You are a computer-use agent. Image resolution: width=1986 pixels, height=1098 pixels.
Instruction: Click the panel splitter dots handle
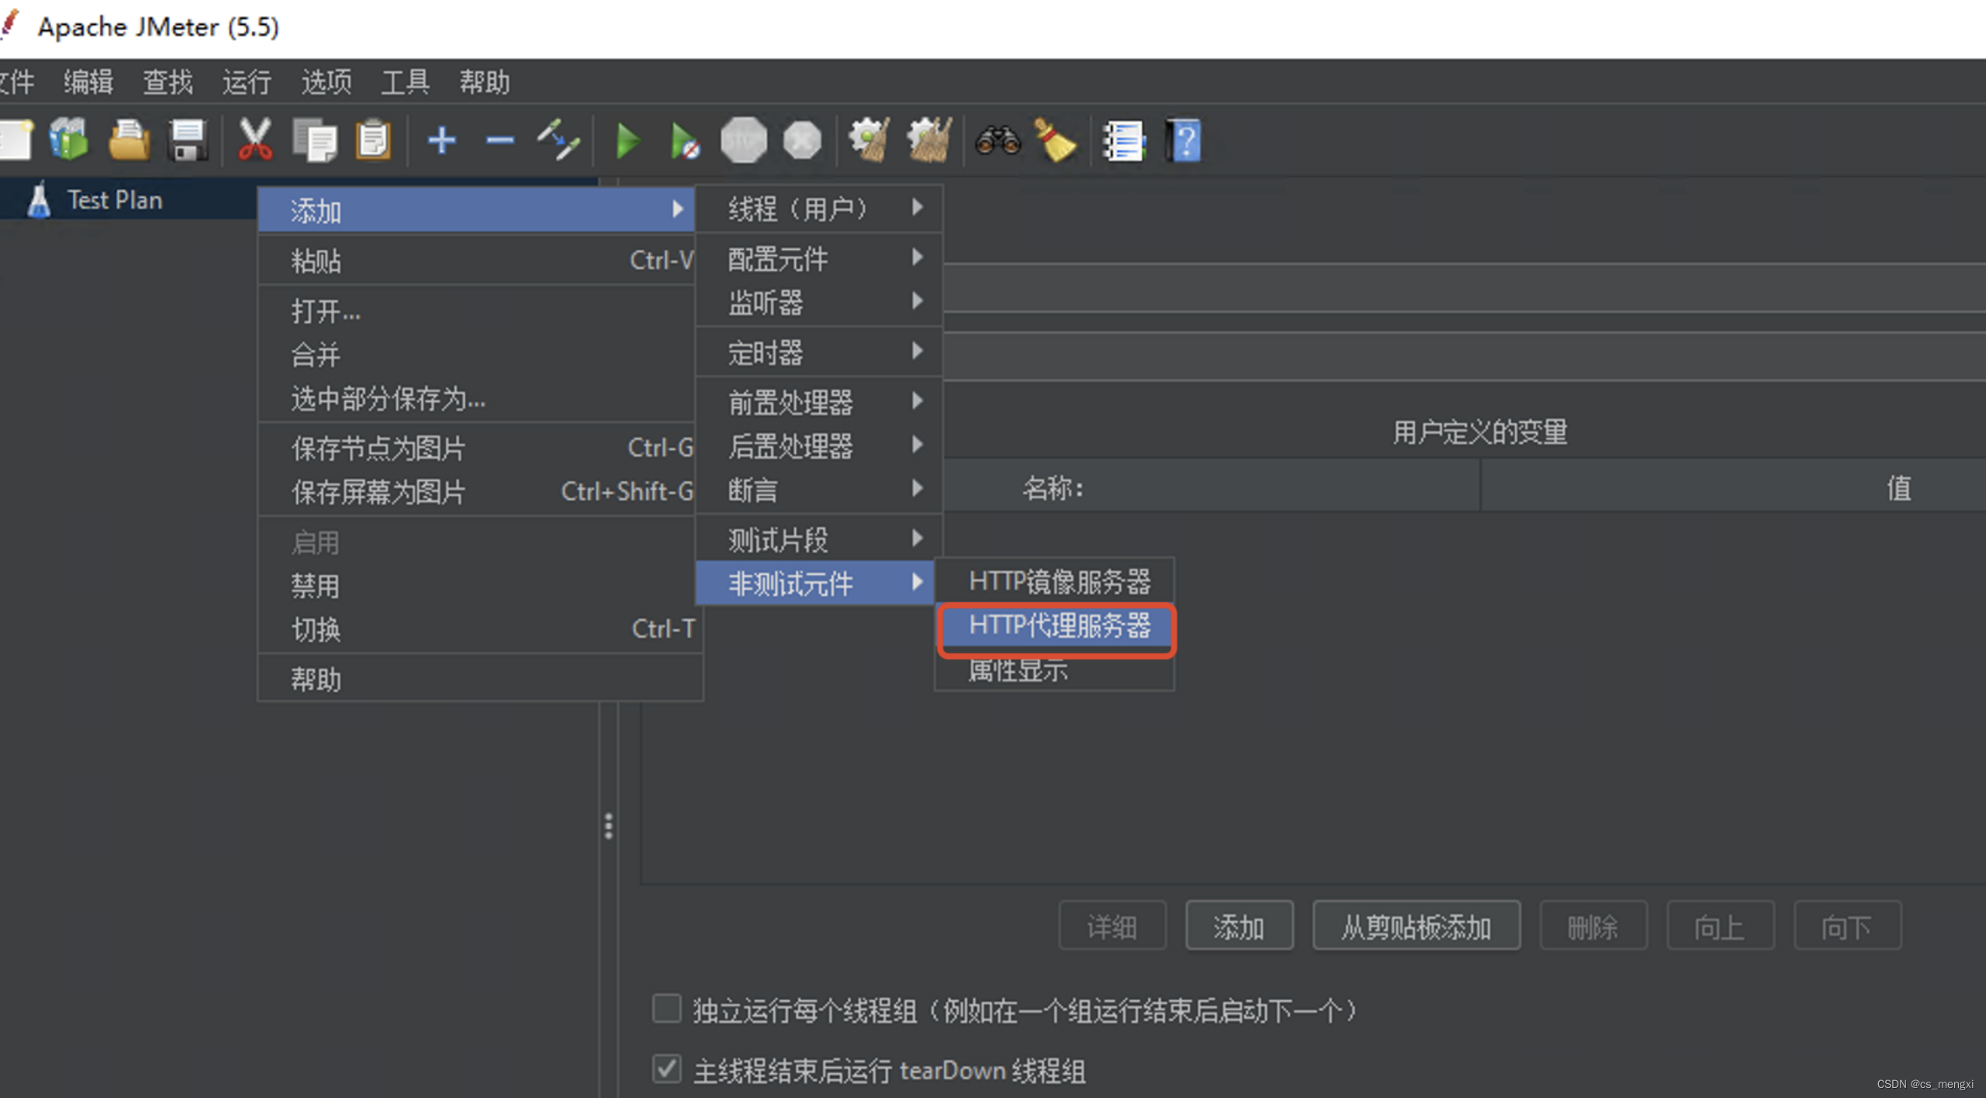(x=608, y=826)
